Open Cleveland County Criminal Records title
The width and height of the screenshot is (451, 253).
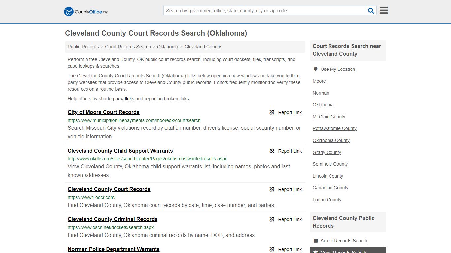(x=113, y=219)
